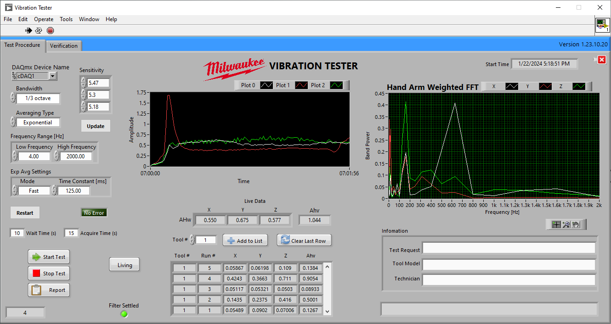The height and width of the screenshot is (324, 611).
Task: Switch to the Test Procedure tab
Action: pyautogui.click(x=22, y=45)
